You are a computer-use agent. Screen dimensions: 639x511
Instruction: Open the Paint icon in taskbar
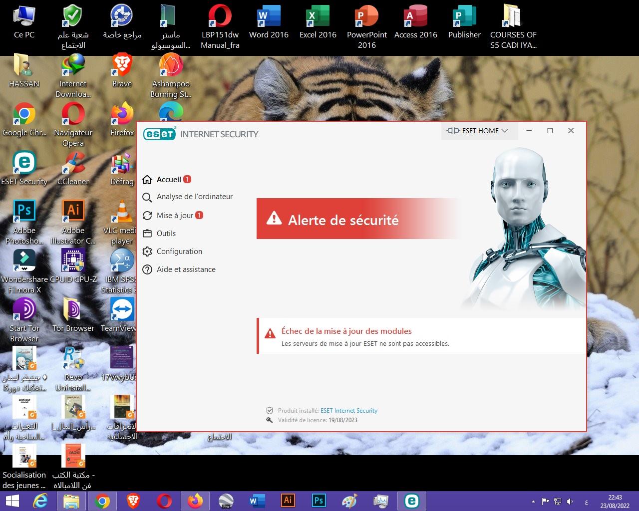[349, 501]
